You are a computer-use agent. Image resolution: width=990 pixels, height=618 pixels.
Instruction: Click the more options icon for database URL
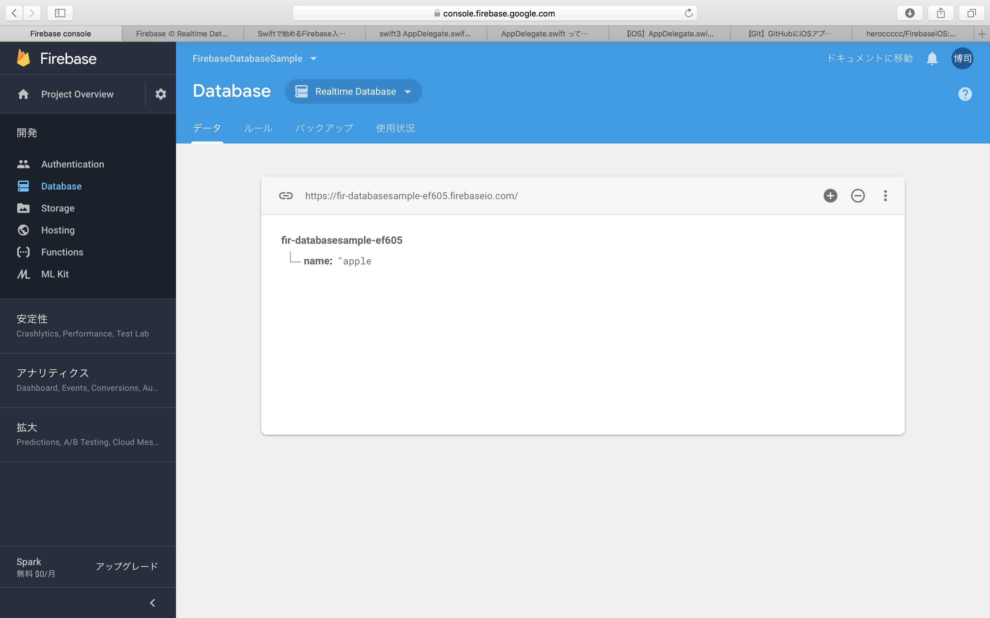coord(886,196)
